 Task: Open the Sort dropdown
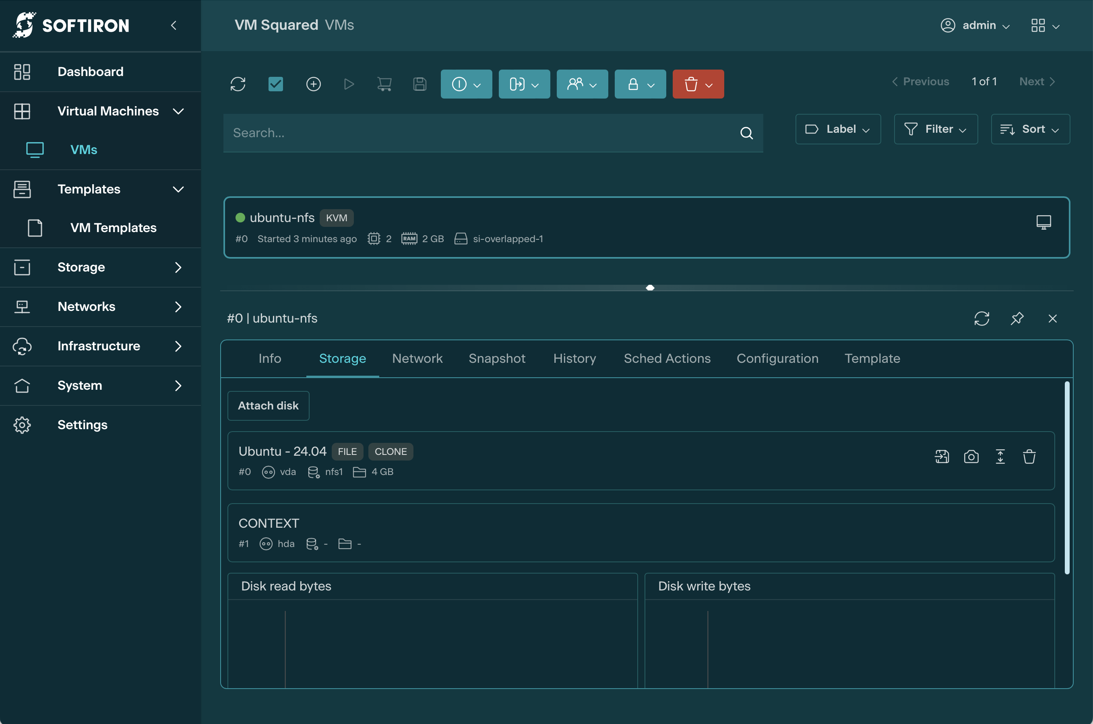[x=1030, y=129]
